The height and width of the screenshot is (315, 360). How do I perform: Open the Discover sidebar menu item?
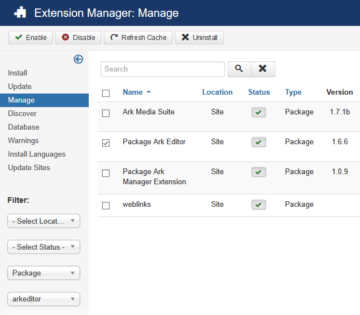coord(22,113)
